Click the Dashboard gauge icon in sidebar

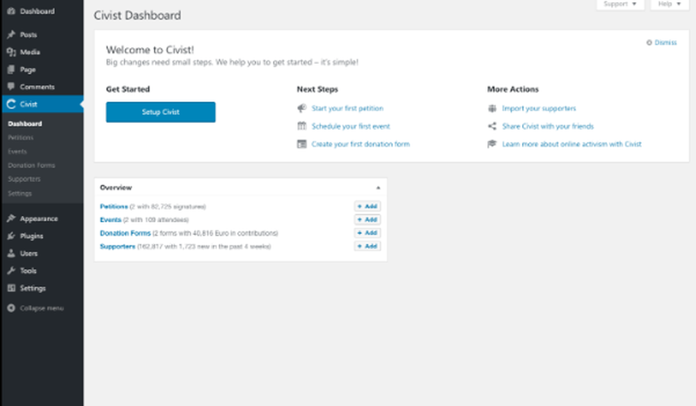tap(11, 11)
